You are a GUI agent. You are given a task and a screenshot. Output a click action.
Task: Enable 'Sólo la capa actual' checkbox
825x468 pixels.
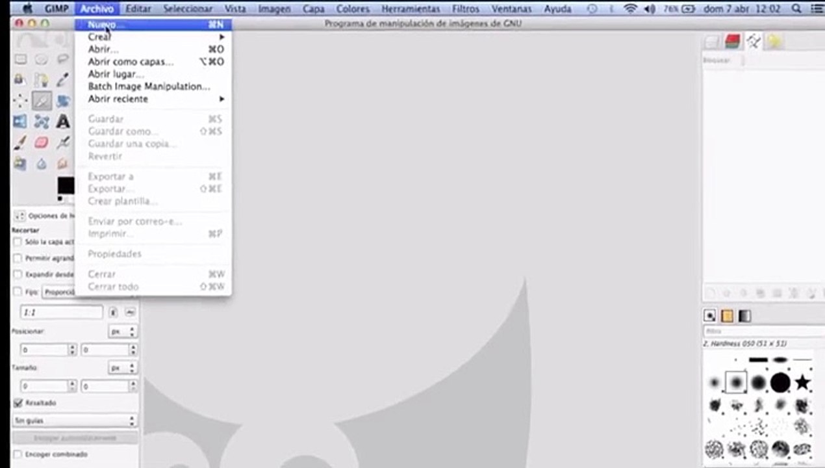click(x=18, y=242)
